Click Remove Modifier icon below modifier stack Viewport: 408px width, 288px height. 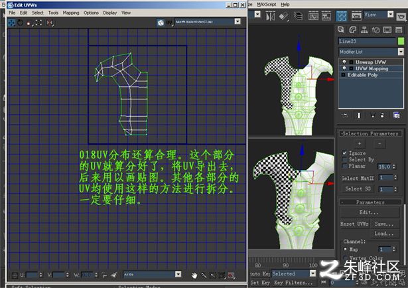coord(382,115)
